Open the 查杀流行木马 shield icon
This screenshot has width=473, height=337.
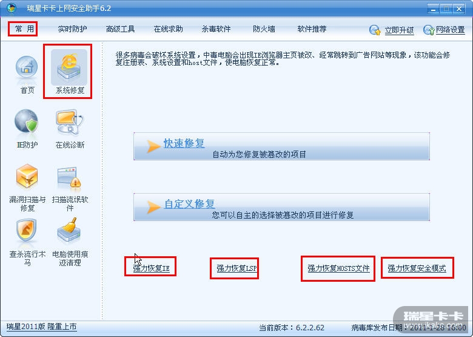pos(26,231)
